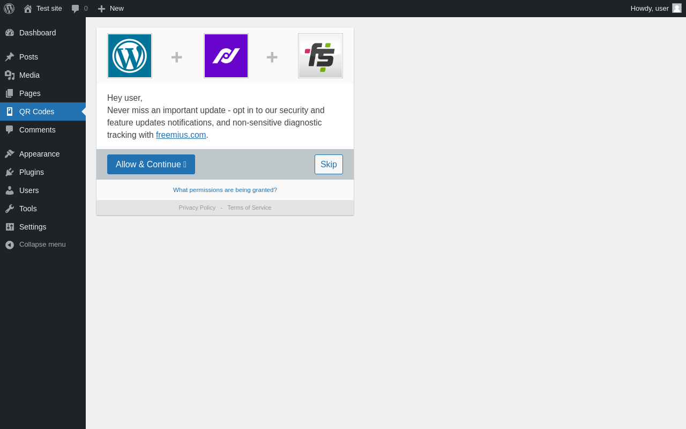Click the Freemius logo tile
This screenshot has height=429, width=686.
coord(320,56)
